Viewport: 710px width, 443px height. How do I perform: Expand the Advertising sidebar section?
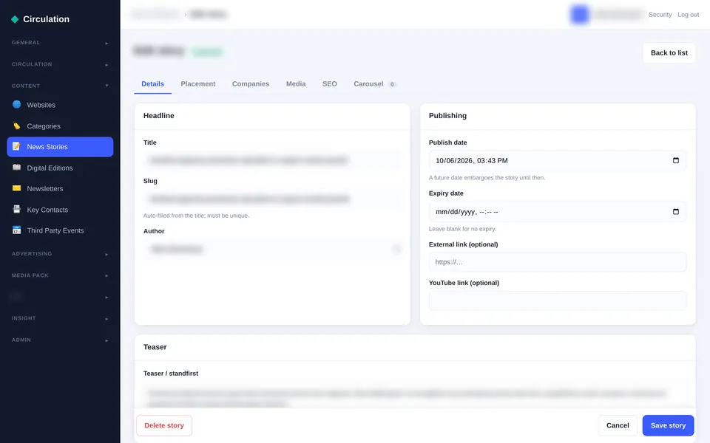(60, 254)
